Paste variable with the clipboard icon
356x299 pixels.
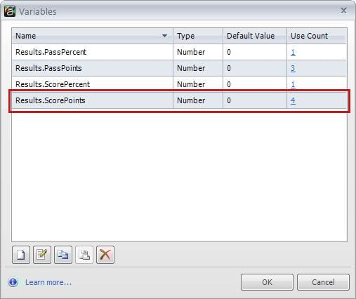[x=84, y=255]
